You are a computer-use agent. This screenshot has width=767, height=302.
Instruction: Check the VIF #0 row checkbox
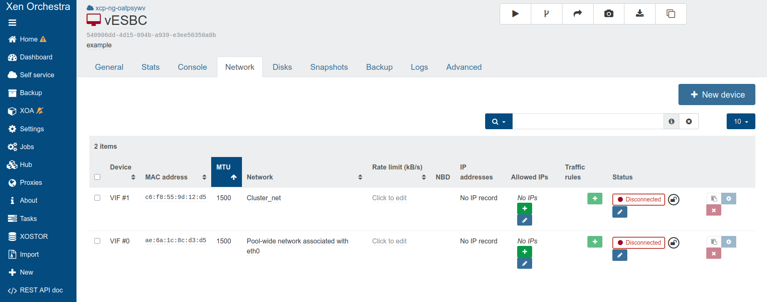97,241
